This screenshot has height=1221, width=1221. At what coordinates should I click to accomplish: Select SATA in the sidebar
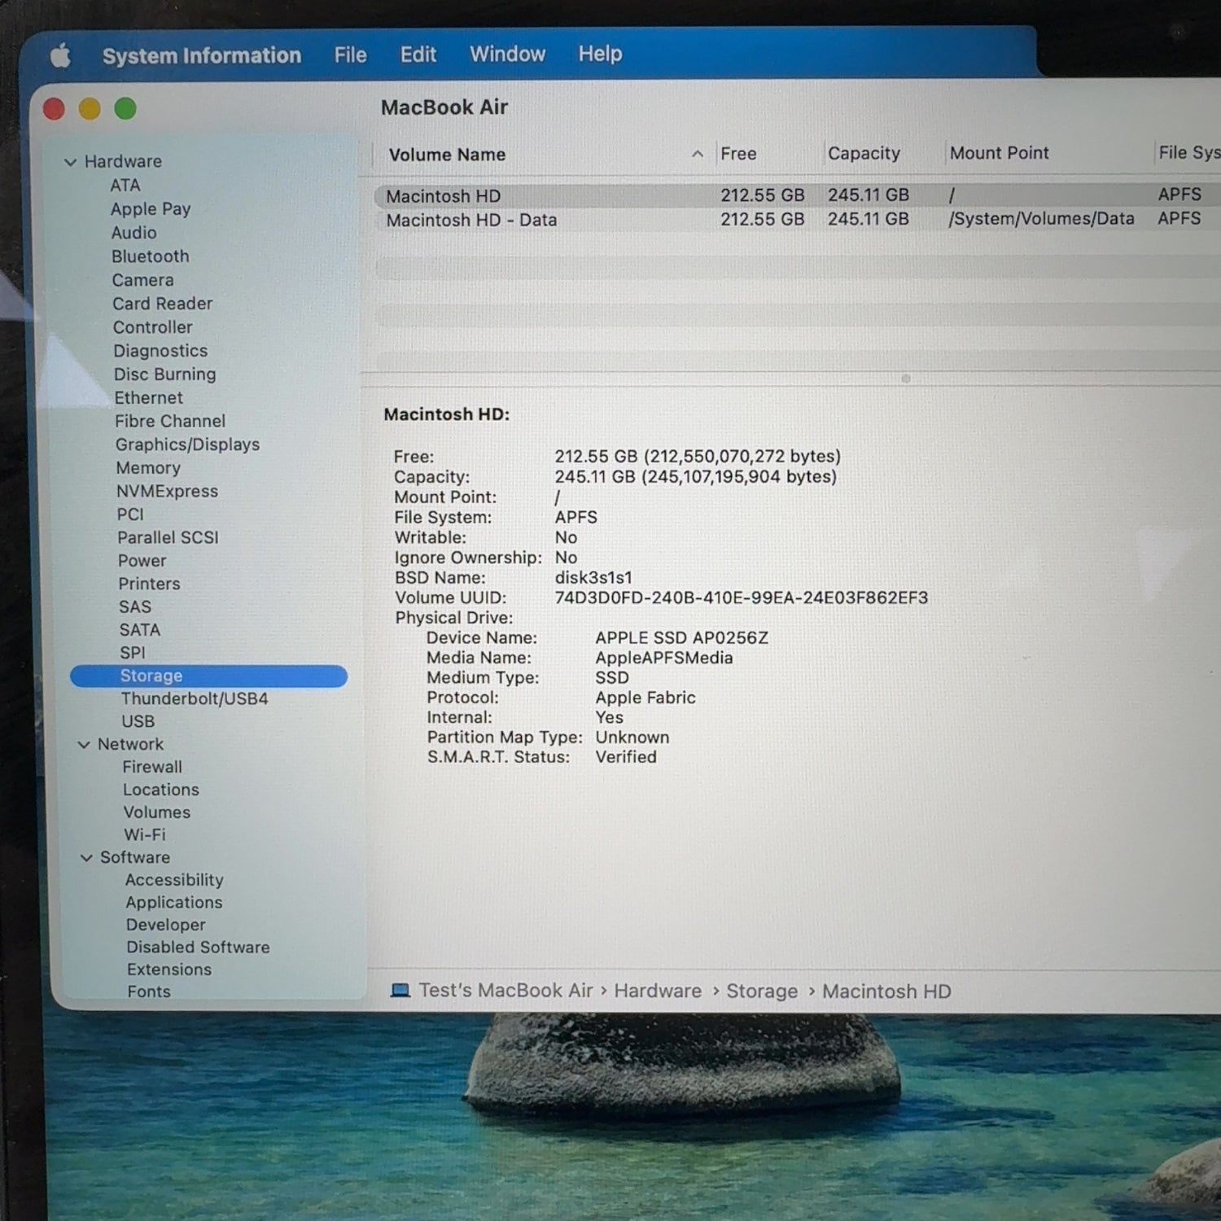[x=140, y=630]
